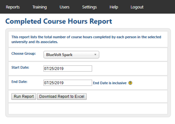Open the Settings menu
This screenshot has width=175, height=124.
89,7
